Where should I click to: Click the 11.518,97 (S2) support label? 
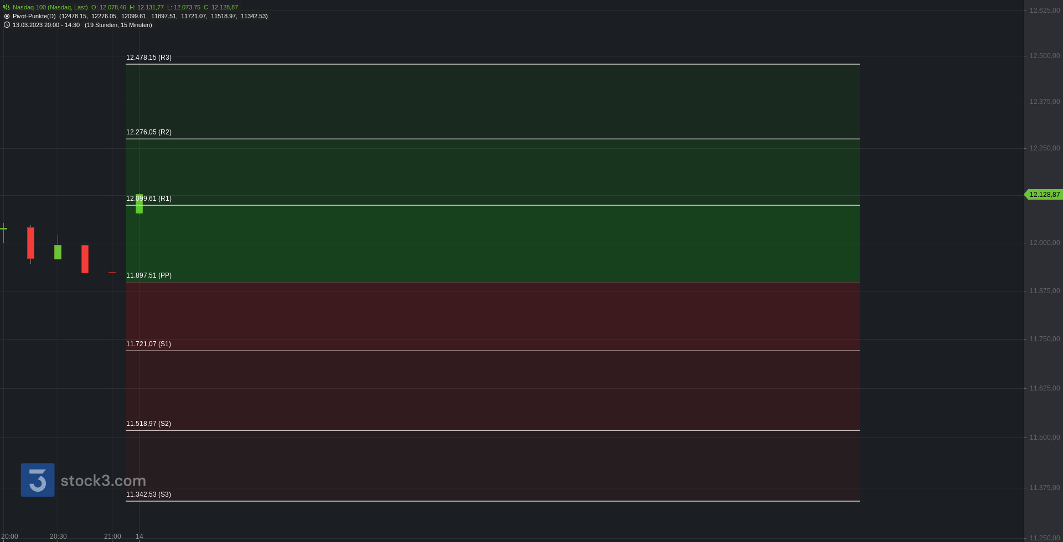(x=148, y=424)
